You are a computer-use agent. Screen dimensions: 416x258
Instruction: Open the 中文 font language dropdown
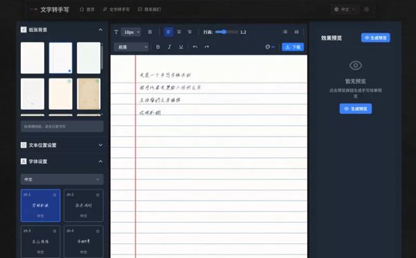pos(62,180)
